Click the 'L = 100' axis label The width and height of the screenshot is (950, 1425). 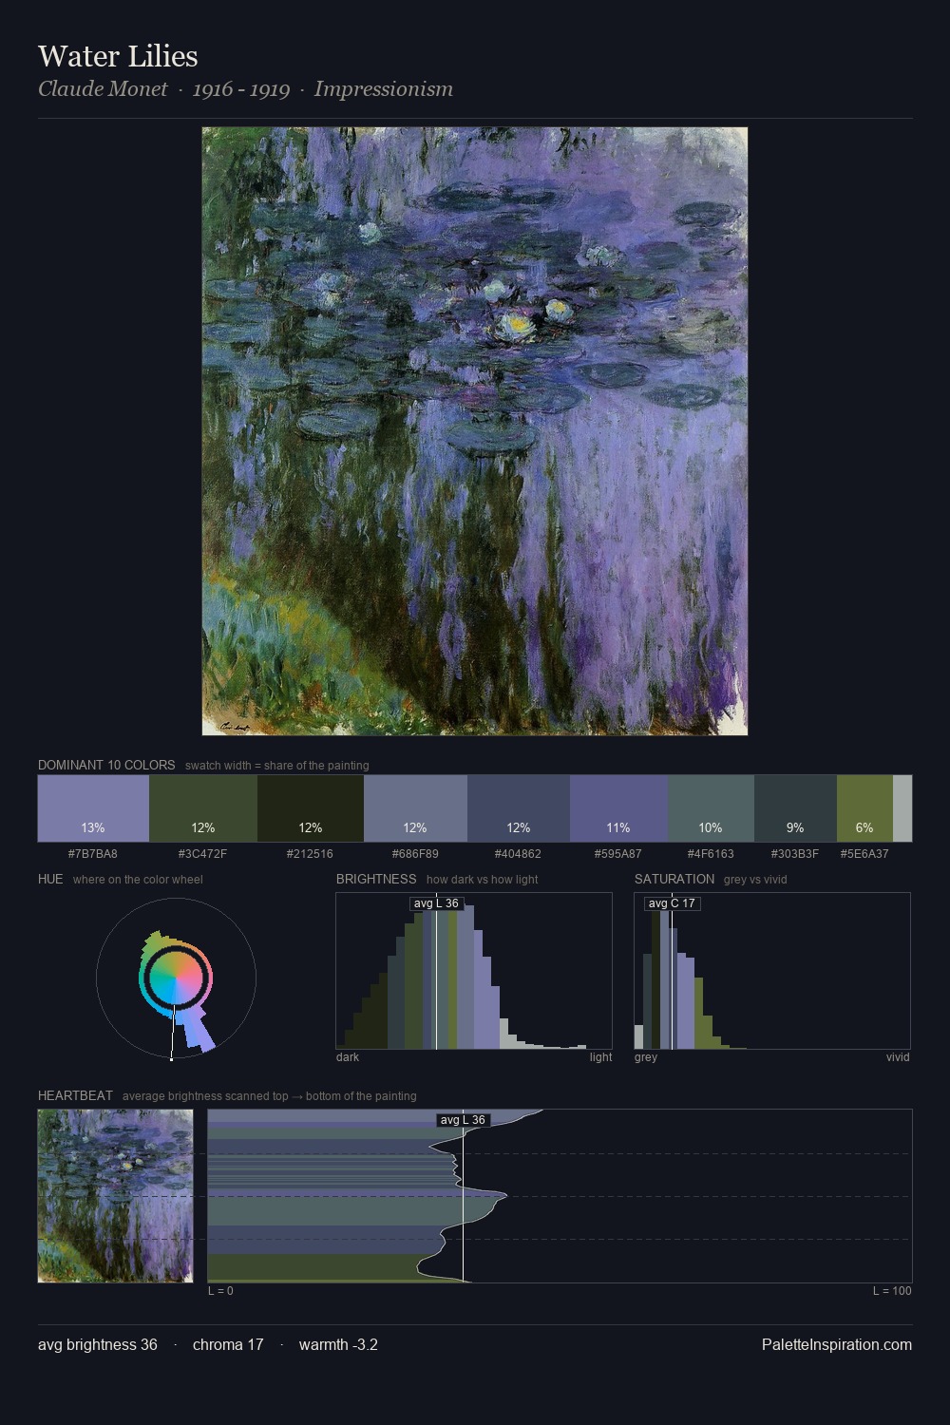(892, 1291)
